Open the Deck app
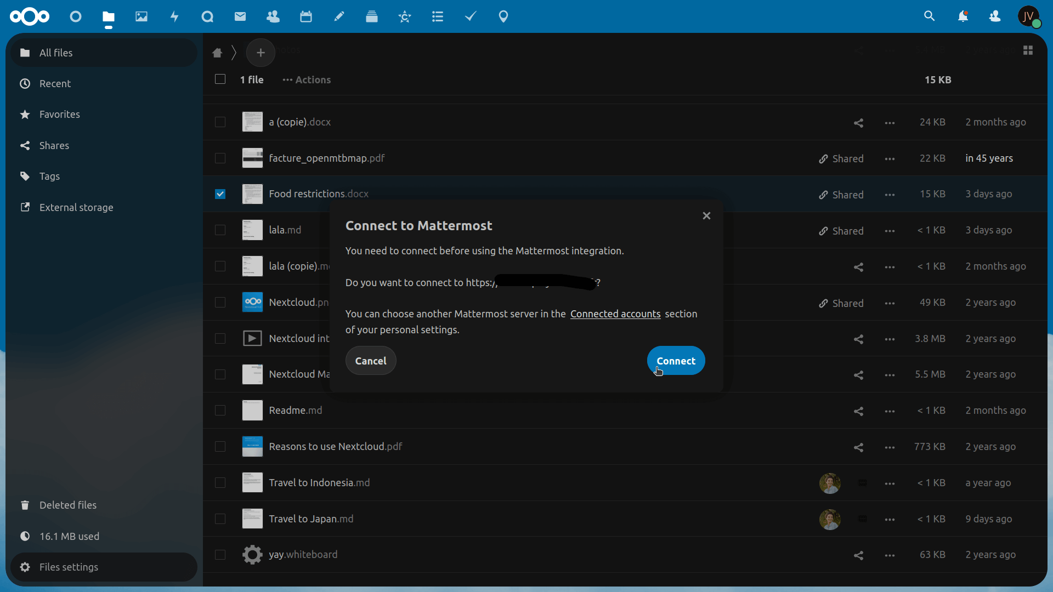 point(372,16)
